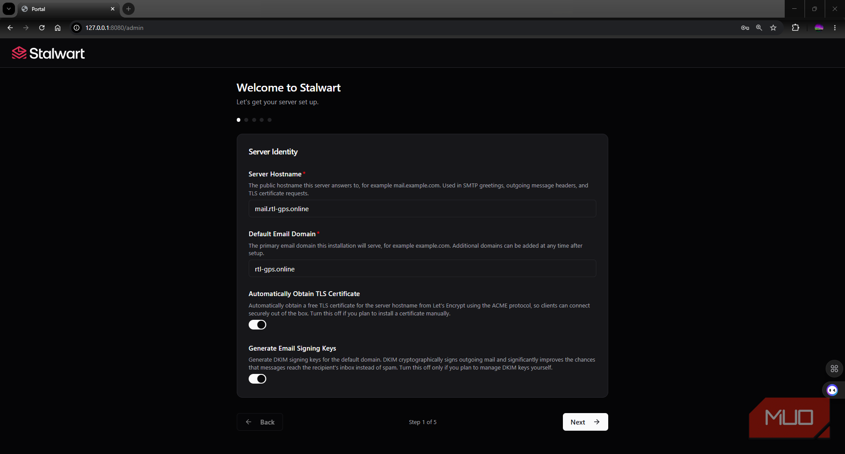Open the zoom magnifier icon
The height and width of the screenshot is (454, 845).
point(759,28)
